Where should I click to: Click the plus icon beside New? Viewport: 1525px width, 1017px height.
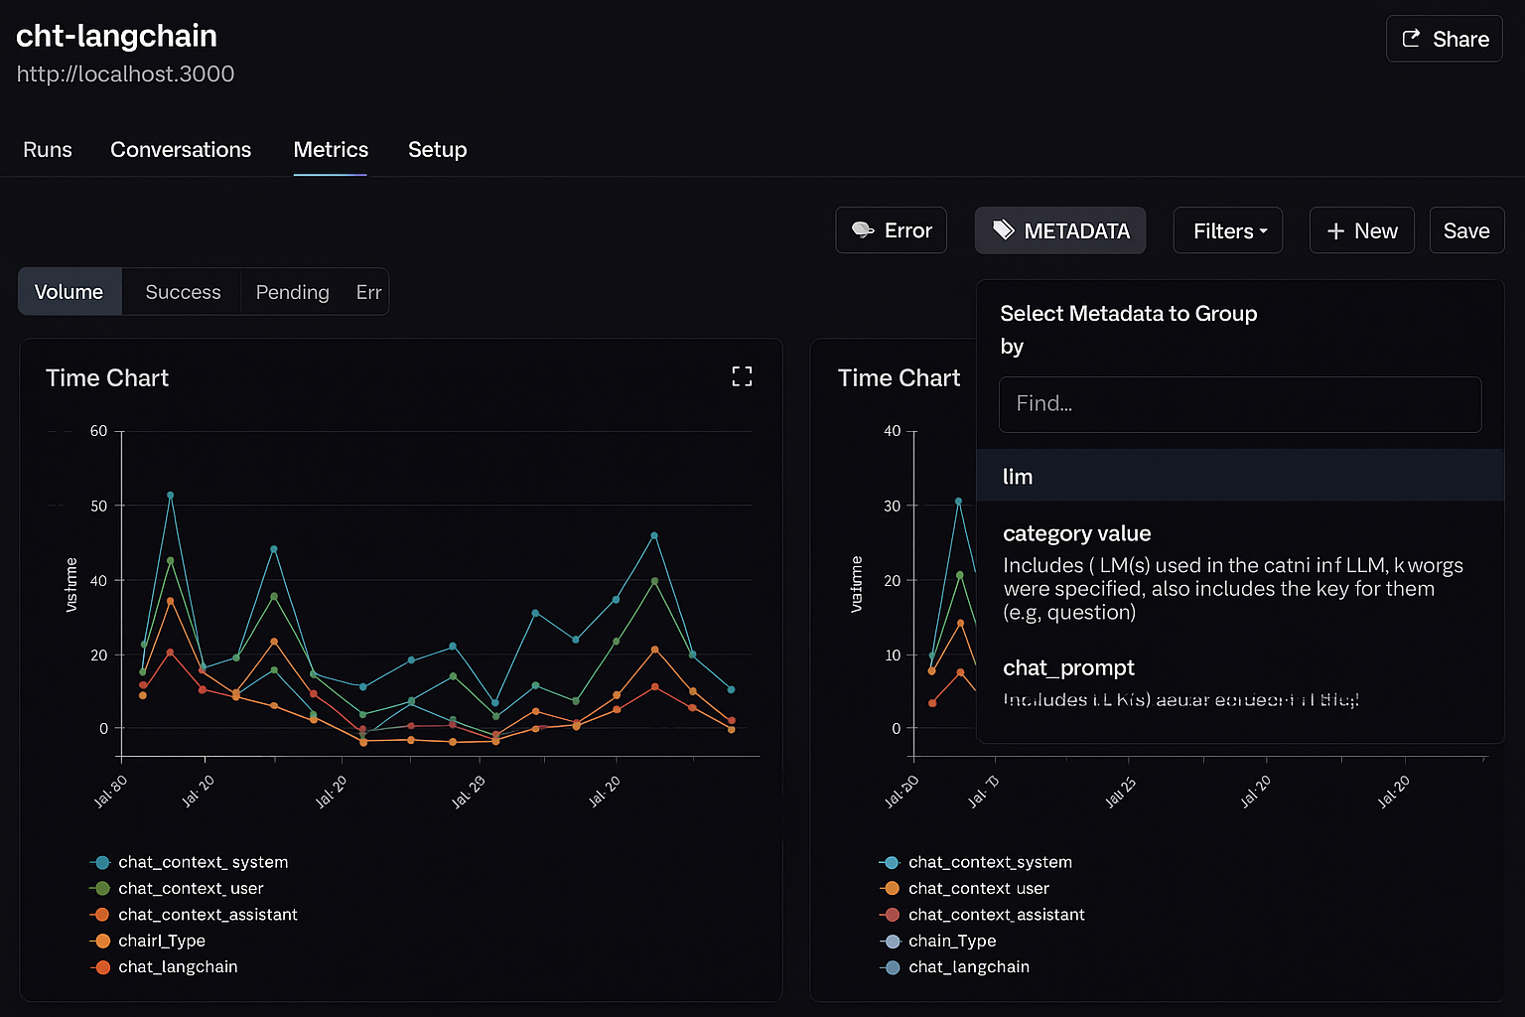[x=1335, y=231]
